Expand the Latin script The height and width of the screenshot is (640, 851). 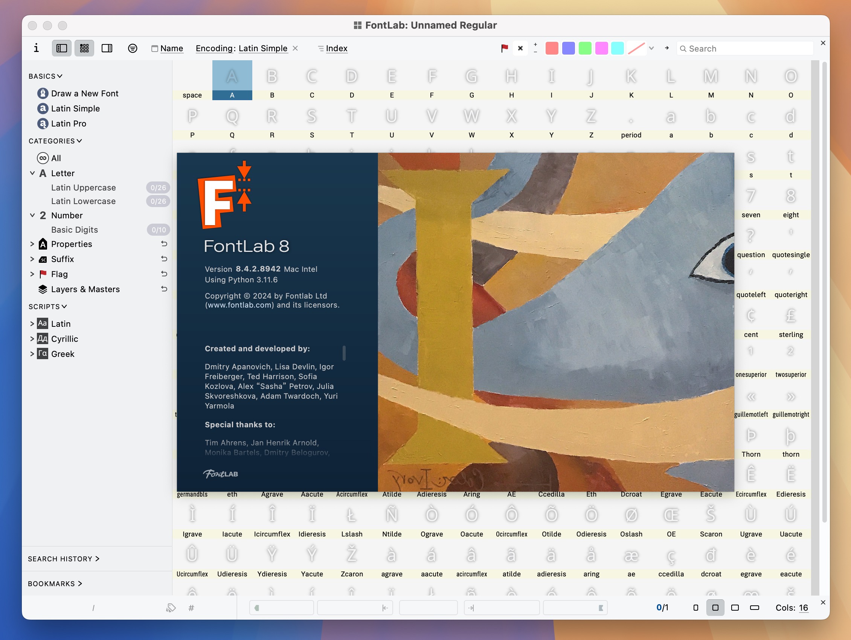[32, 324]
